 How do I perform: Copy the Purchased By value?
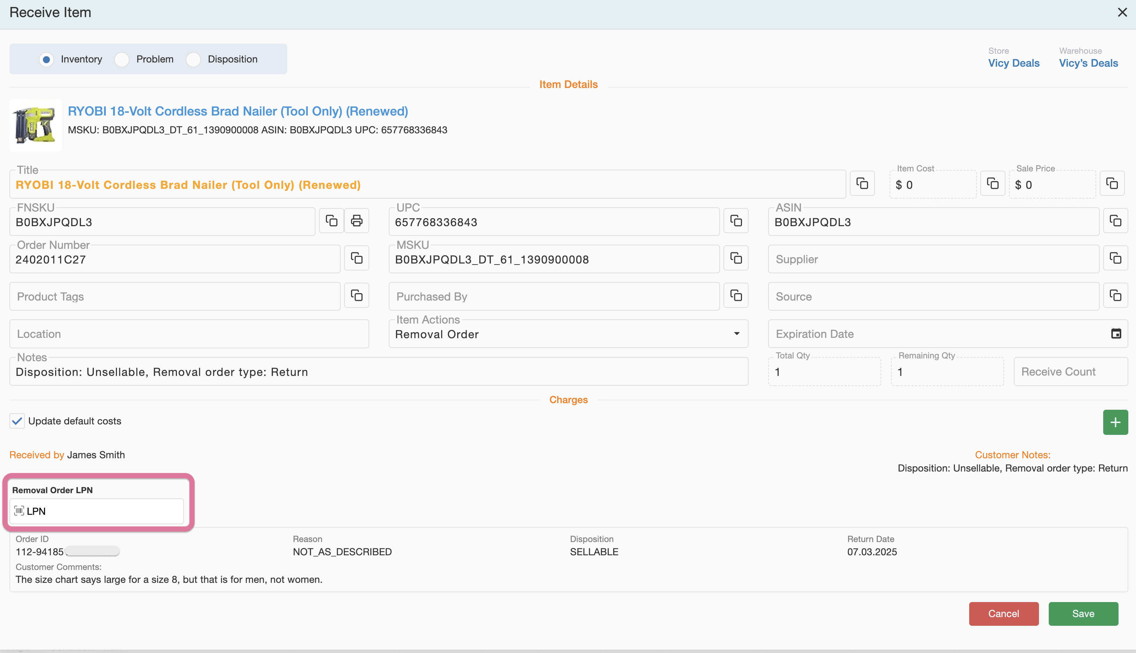coord(736,295)
